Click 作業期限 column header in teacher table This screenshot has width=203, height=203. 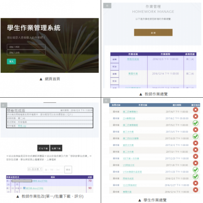coord(165,54)
